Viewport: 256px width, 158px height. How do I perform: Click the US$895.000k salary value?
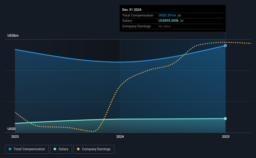(x=168, y=21)
